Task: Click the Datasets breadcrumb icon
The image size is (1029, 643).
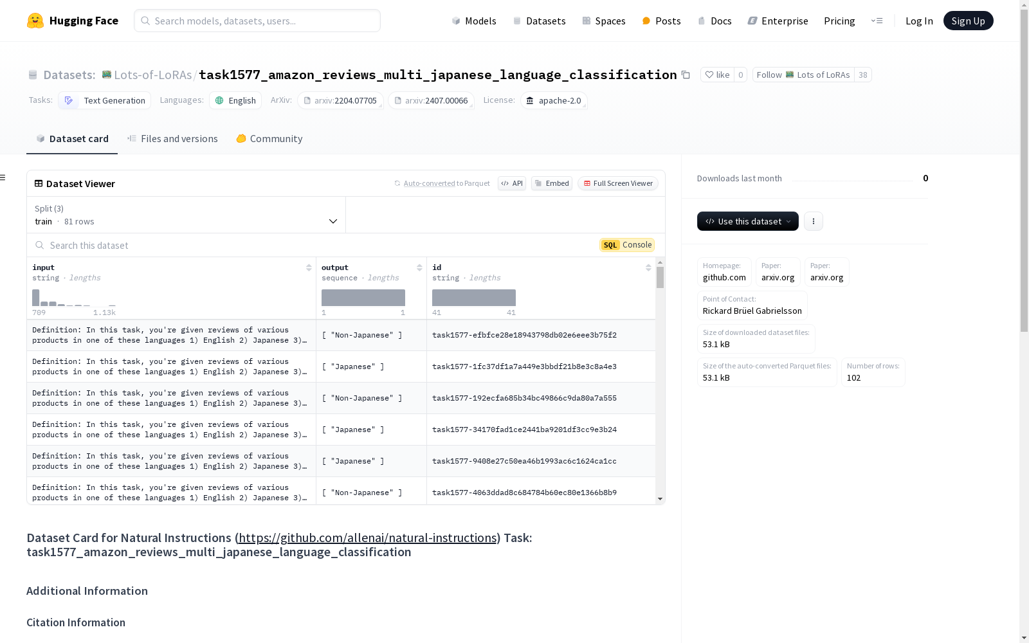Action: tap(33, 75)
